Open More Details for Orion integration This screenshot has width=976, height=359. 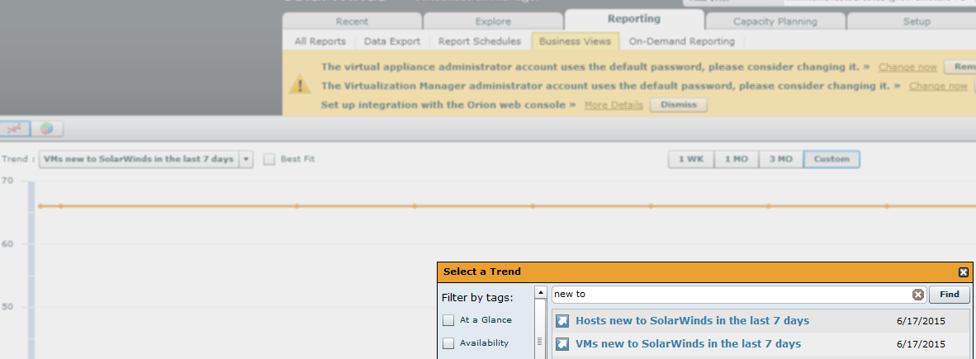pos(614,105)
